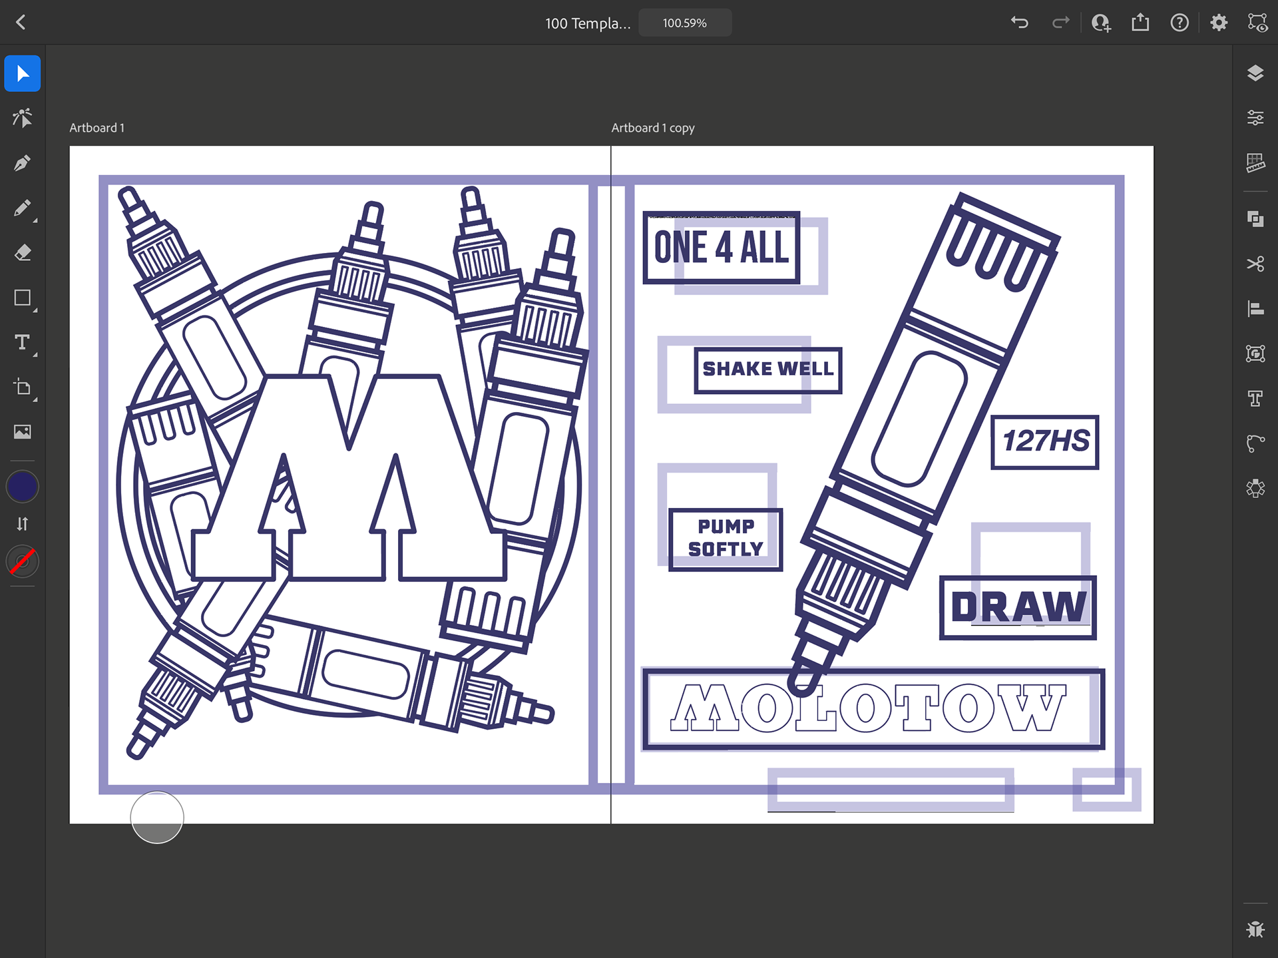Open the Layers panel
The width and height of the screenshot is (1278, 958).
pos(1255,73)
